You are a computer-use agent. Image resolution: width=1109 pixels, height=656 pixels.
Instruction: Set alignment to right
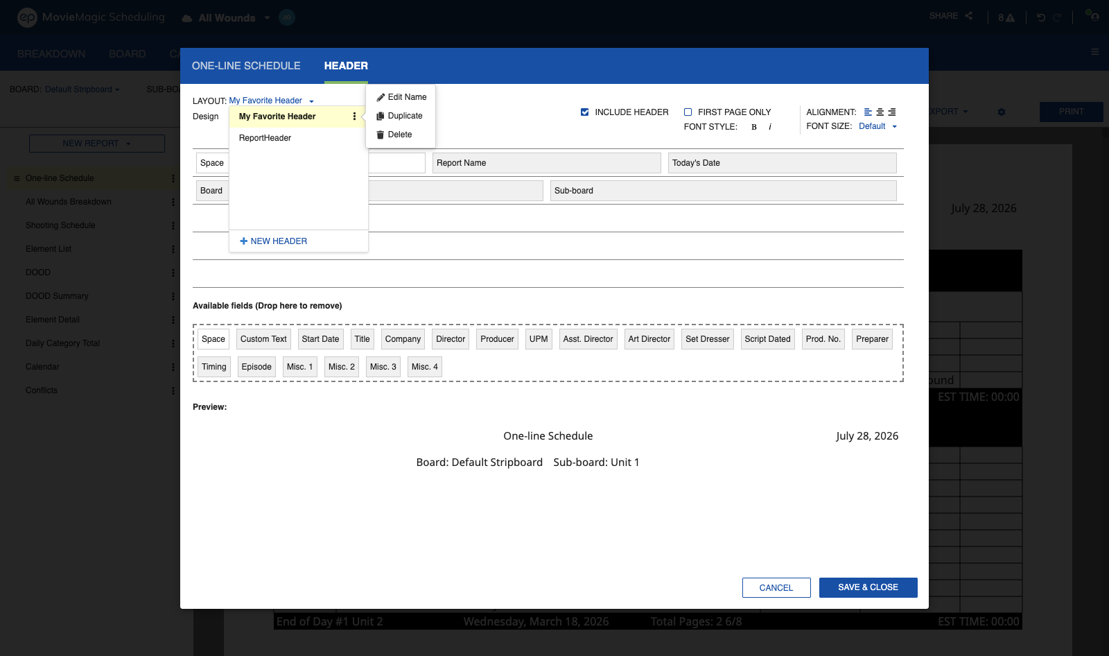[892, 112]
